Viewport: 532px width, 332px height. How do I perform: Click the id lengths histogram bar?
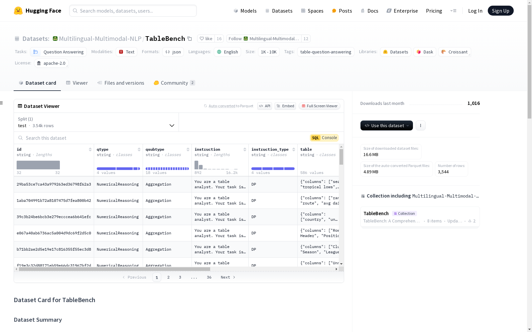coord(38,165)
